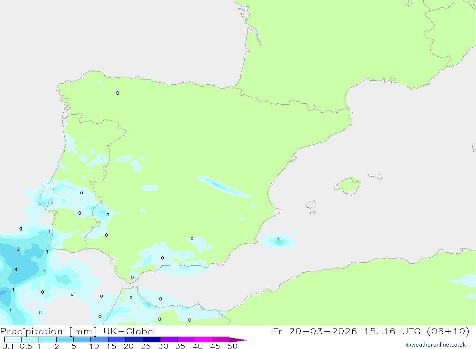Select the dark navy 25–30 mm legend swatch

click(x=151, y=339)
